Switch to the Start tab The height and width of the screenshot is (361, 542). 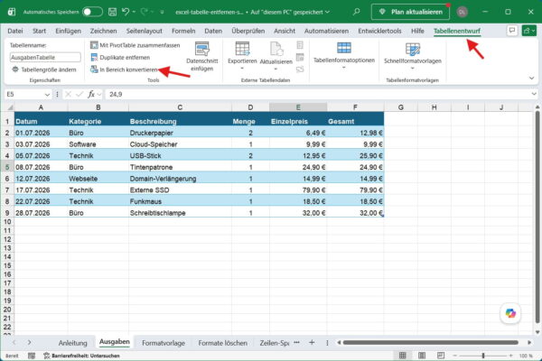tap(39, 31)
